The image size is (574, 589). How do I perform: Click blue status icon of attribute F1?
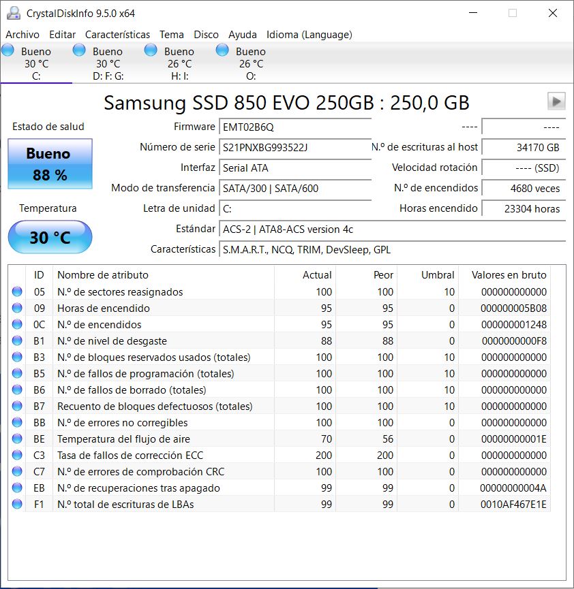[x=17, y=505]
